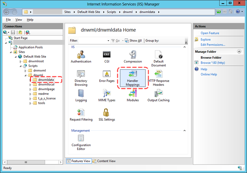This screenshot has width=247, height=173.
Task: Collapse the Sites tree node
Action: [x=11, y=52]
